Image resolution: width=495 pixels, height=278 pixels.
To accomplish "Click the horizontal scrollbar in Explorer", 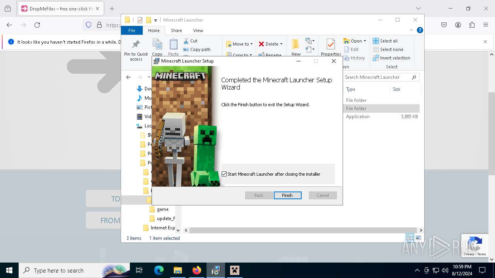I will (x=303, y=230).
